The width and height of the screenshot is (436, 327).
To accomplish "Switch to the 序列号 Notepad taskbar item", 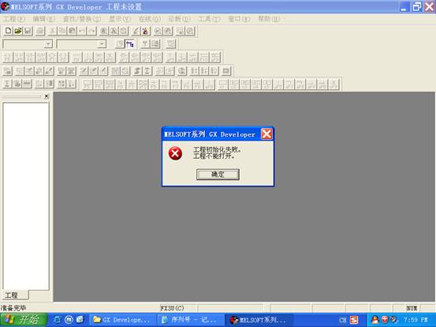I will [x=191, y=320].
